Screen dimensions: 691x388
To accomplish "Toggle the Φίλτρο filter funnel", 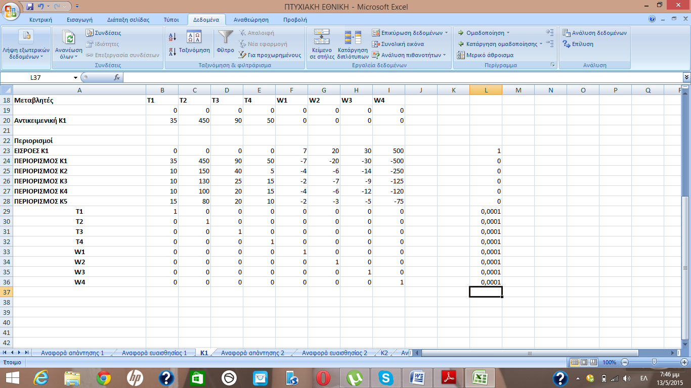I will (225, 42).
